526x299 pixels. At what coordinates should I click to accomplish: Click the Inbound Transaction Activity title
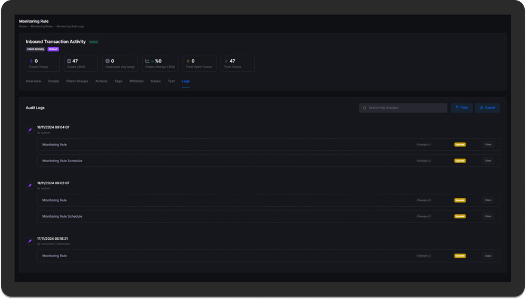point(56,42)
